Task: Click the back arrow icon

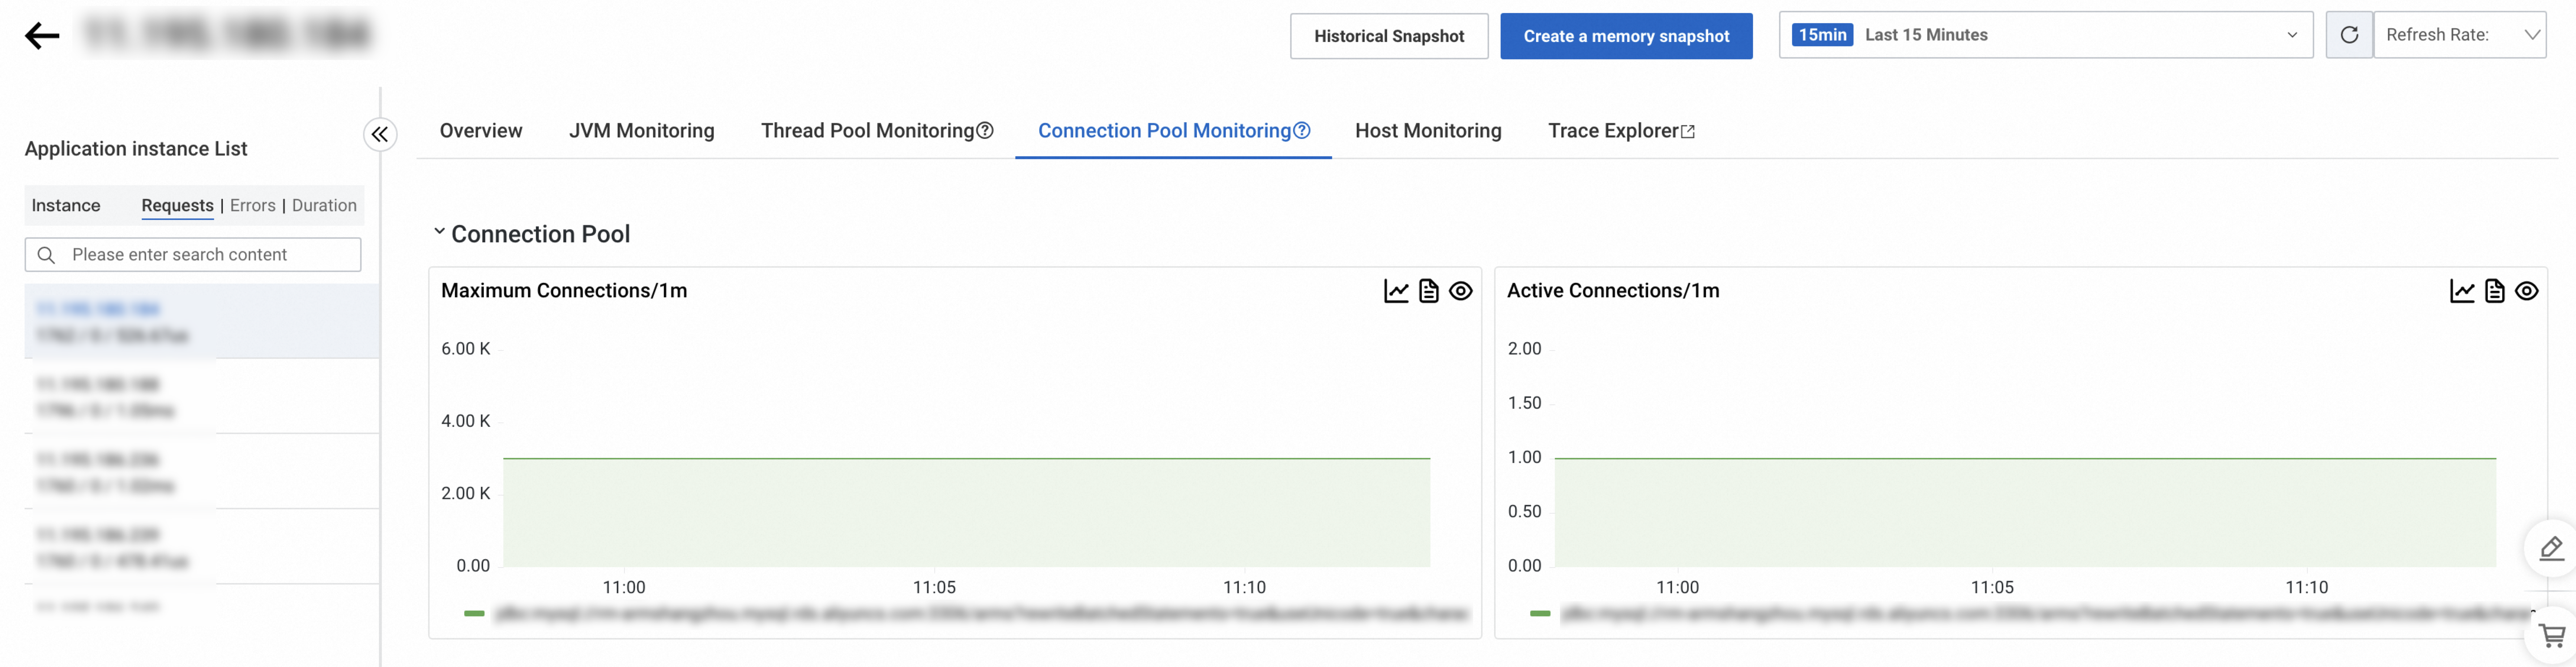Action: click(42, 36)
